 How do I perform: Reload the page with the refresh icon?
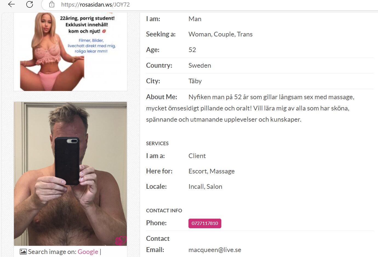click(x=30, y=4)
